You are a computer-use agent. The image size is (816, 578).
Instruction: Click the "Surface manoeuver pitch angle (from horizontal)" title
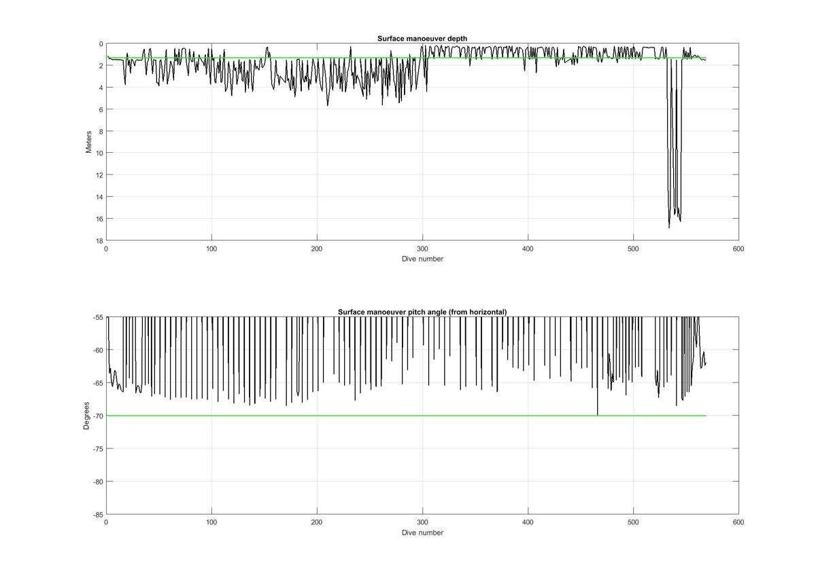(422, 312)
